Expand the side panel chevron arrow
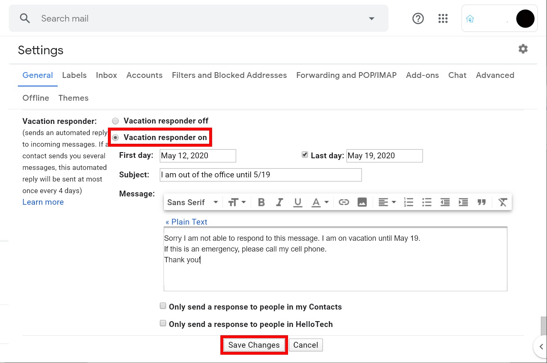547x363 pixels. [x=541, y=347]
